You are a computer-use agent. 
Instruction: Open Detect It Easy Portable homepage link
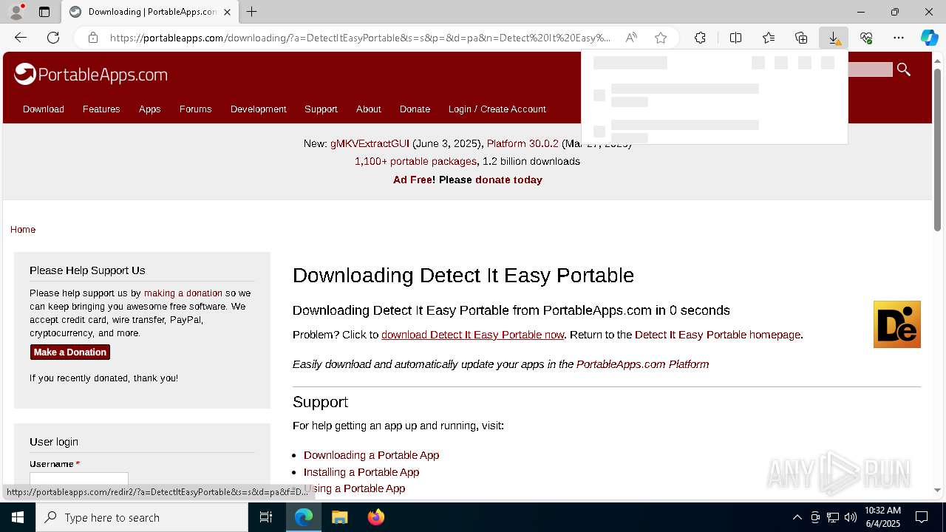click(x=718, y=335)
